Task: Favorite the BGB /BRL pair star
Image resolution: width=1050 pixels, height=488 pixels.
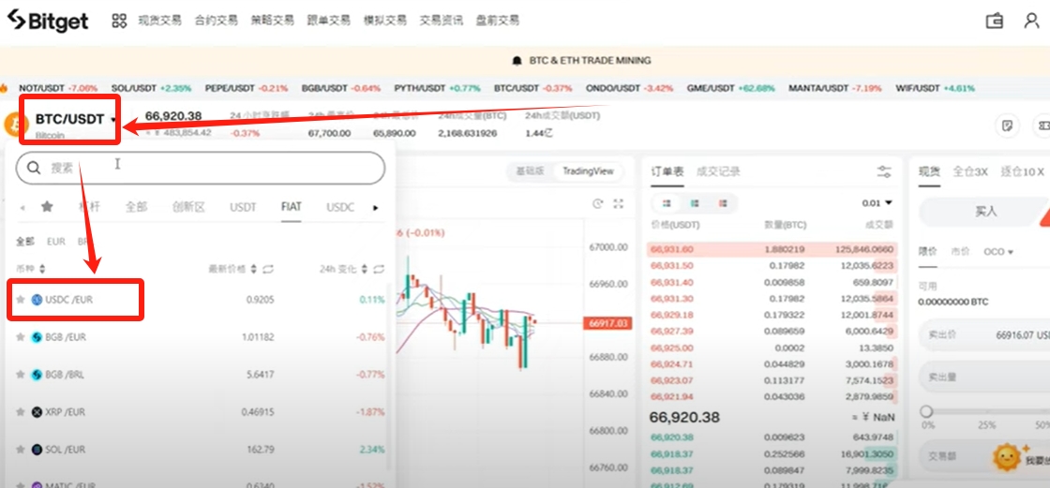Action: [21, 375]
